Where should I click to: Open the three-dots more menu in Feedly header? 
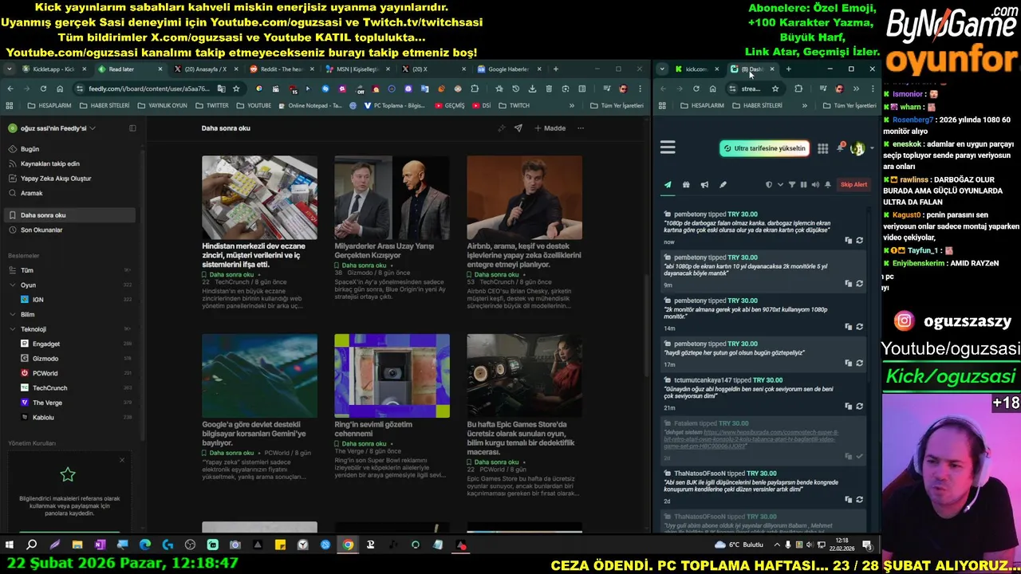click(x=581, y=128)
